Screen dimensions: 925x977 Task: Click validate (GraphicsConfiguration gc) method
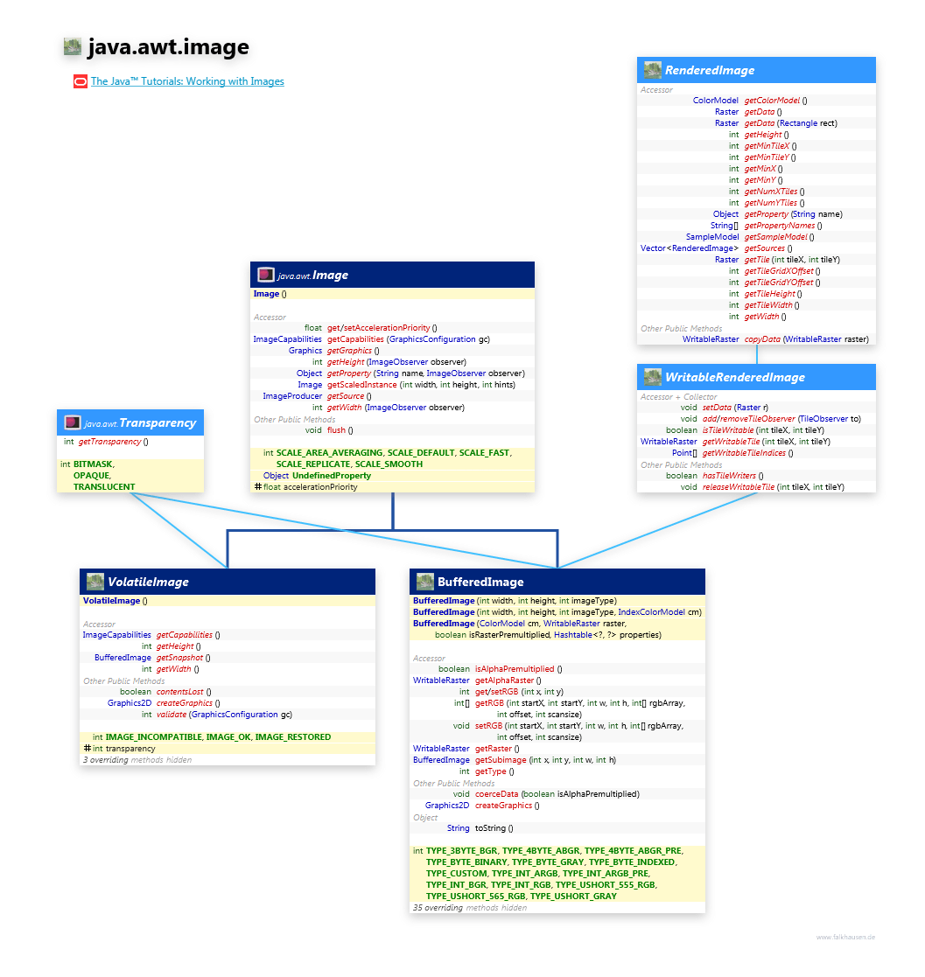point(224,715)
